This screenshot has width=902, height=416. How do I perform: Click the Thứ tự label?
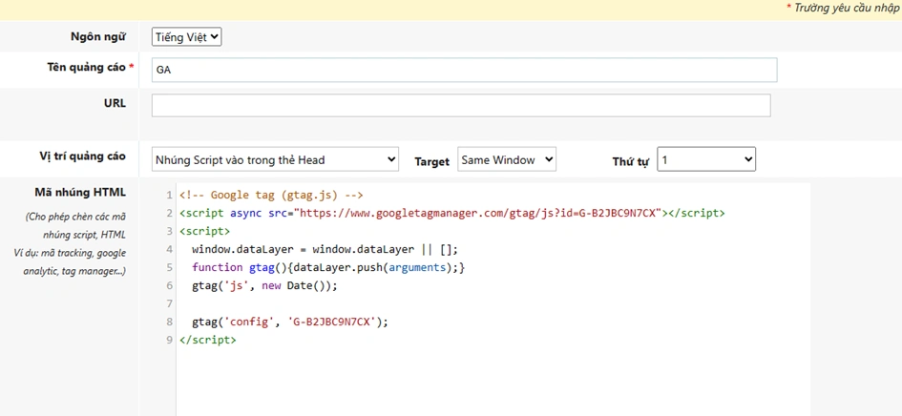pos(631,161)
